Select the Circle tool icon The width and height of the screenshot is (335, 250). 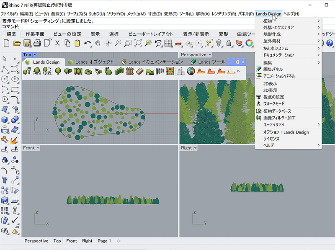5,79
